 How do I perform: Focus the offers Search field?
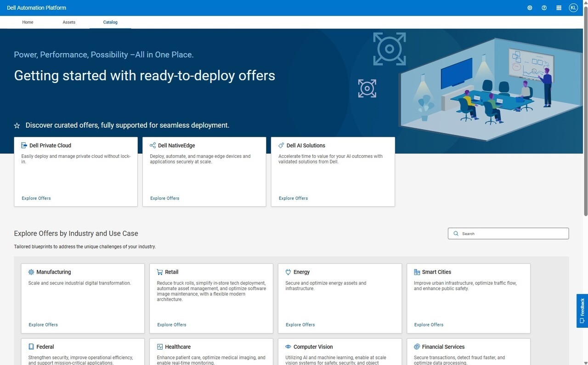click(509, 234)
